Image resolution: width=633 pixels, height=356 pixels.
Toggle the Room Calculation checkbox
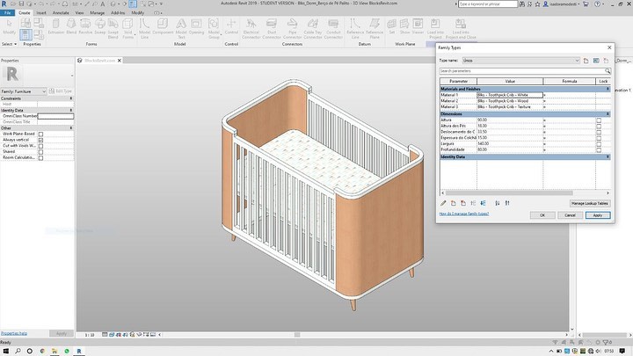[40, 158]
